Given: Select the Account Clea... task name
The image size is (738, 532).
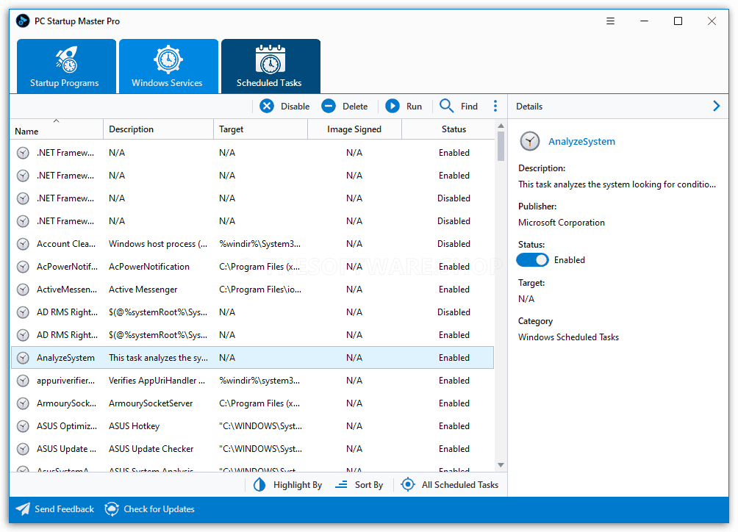Looking at the screenshot, I should coord(66,244).
